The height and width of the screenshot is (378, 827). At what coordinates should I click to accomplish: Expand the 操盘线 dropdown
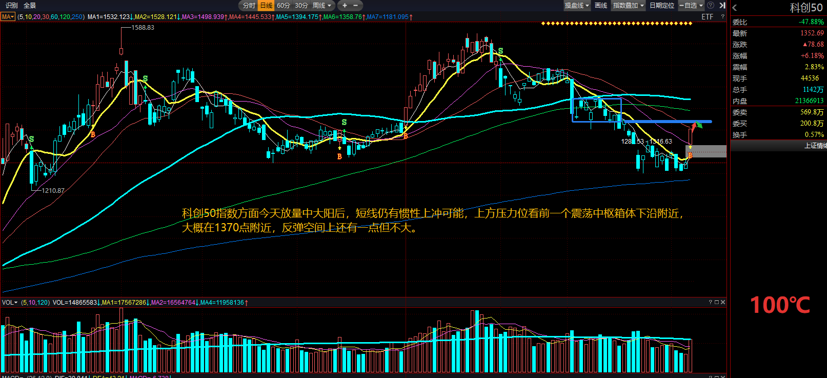577,6
